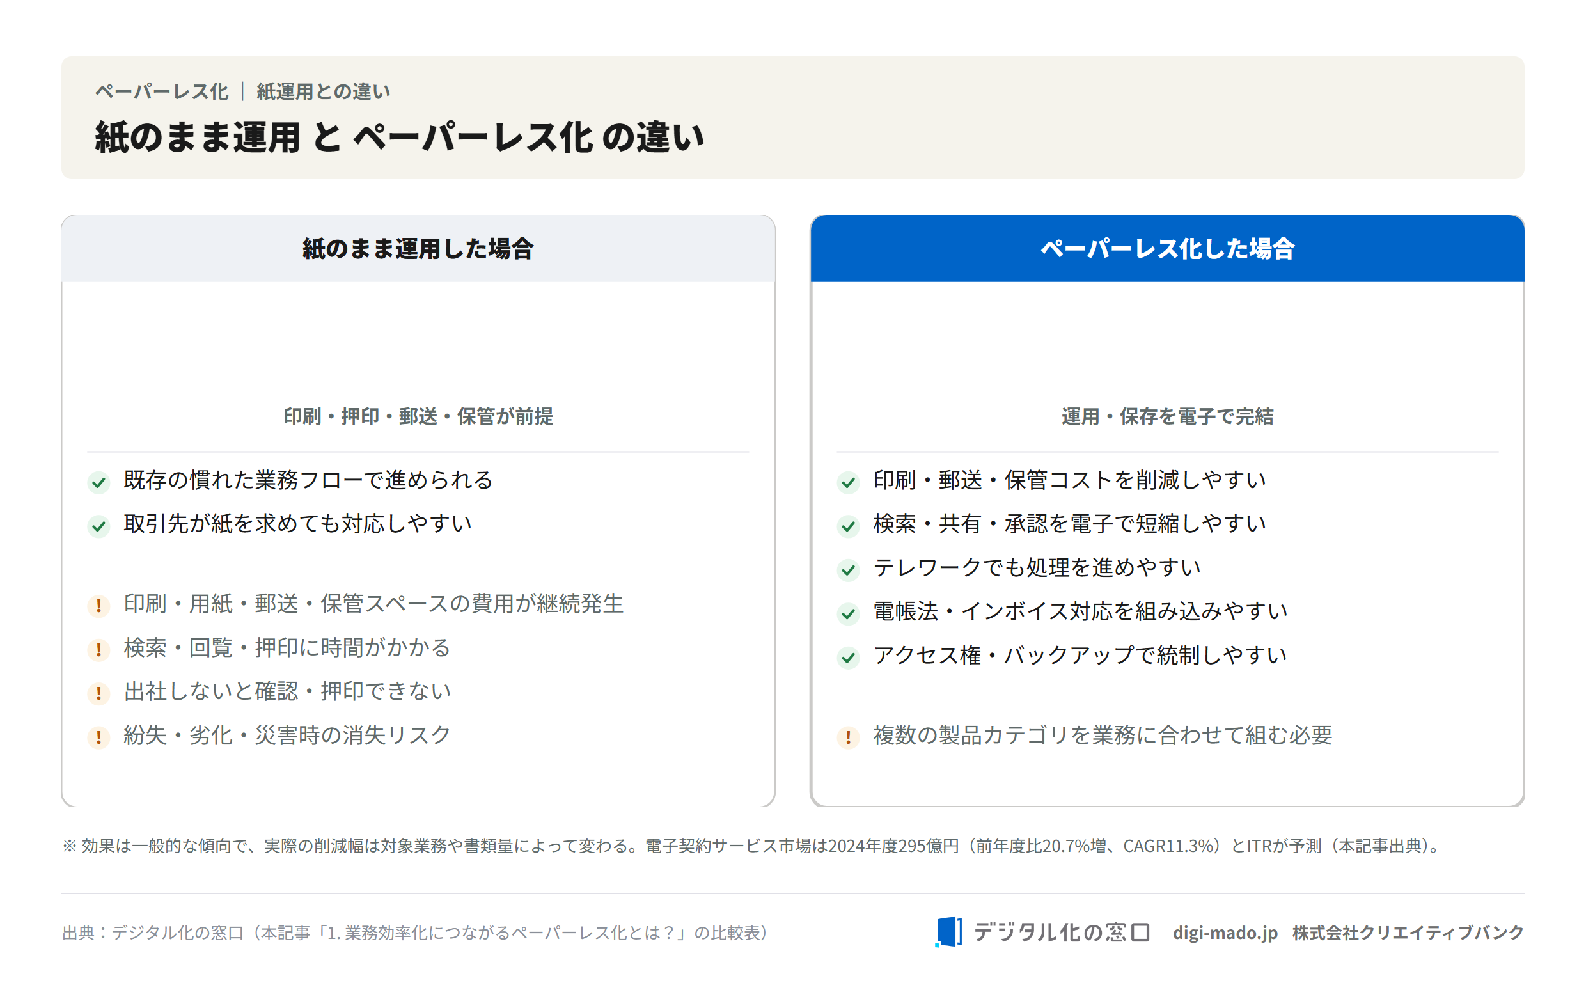Click the check icon beside 印刷・郵送・保管コスト
The height and width of the screenshot is (1008, 1586).
pos(849,482)
